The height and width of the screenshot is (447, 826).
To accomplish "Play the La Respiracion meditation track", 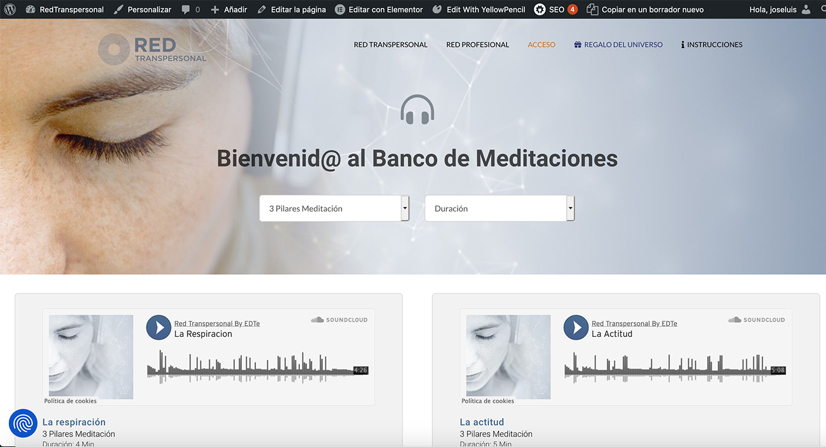I will (x=159, y=327).
